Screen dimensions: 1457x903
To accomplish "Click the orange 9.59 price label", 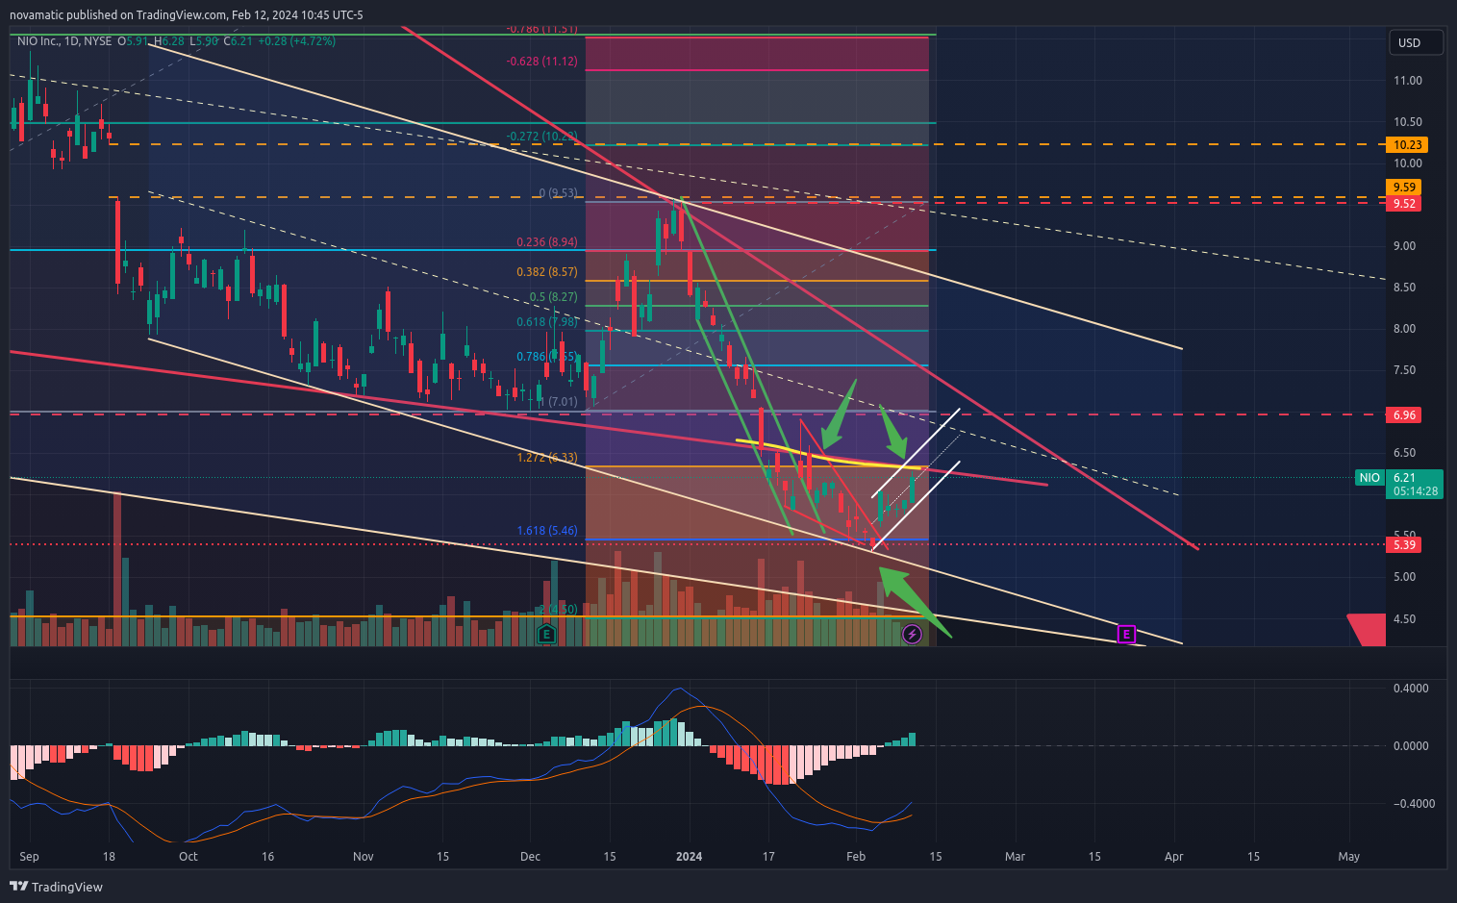I will click(x=1404, y=188).
